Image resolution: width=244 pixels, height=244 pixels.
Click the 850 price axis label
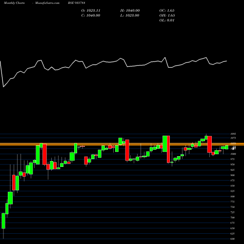tap(233, 186)
